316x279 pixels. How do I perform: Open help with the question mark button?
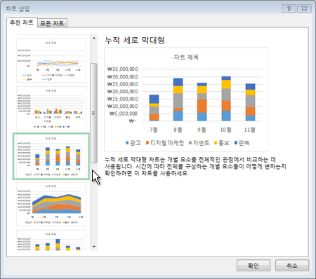289,8
